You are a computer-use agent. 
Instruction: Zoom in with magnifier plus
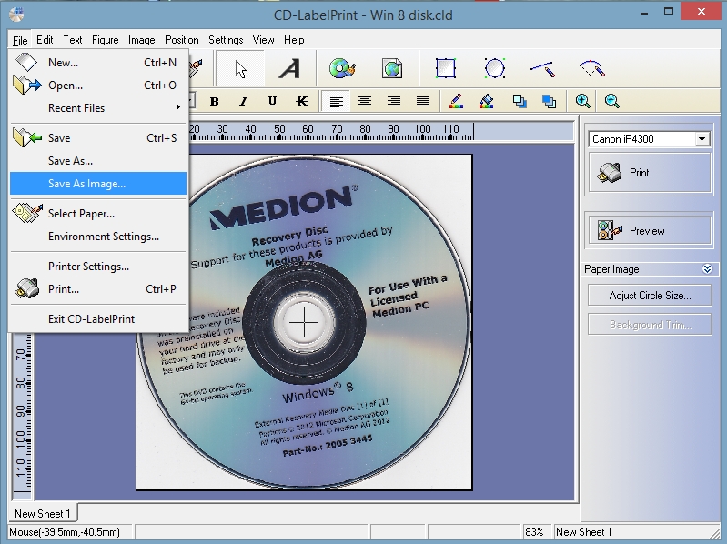coord(582,101)
